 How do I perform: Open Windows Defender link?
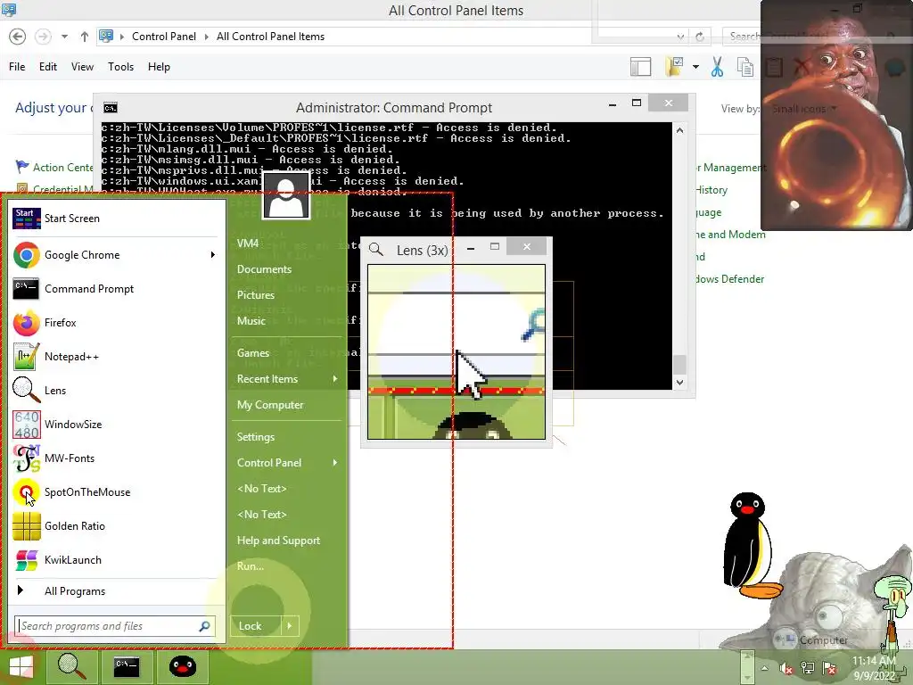[x=729, y=279]
